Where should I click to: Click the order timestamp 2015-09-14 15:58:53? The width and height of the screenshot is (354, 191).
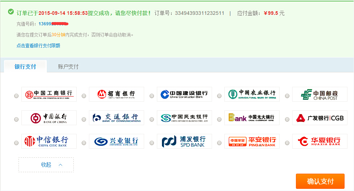pyautogui.click(x=63, y=13)
